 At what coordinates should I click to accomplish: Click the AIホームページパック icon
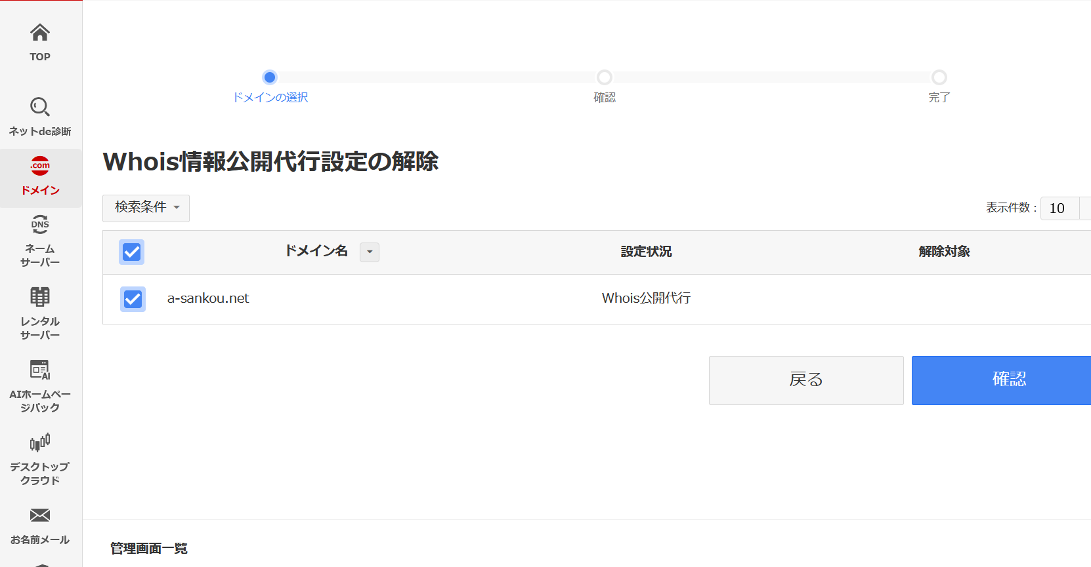click(40, 370)
